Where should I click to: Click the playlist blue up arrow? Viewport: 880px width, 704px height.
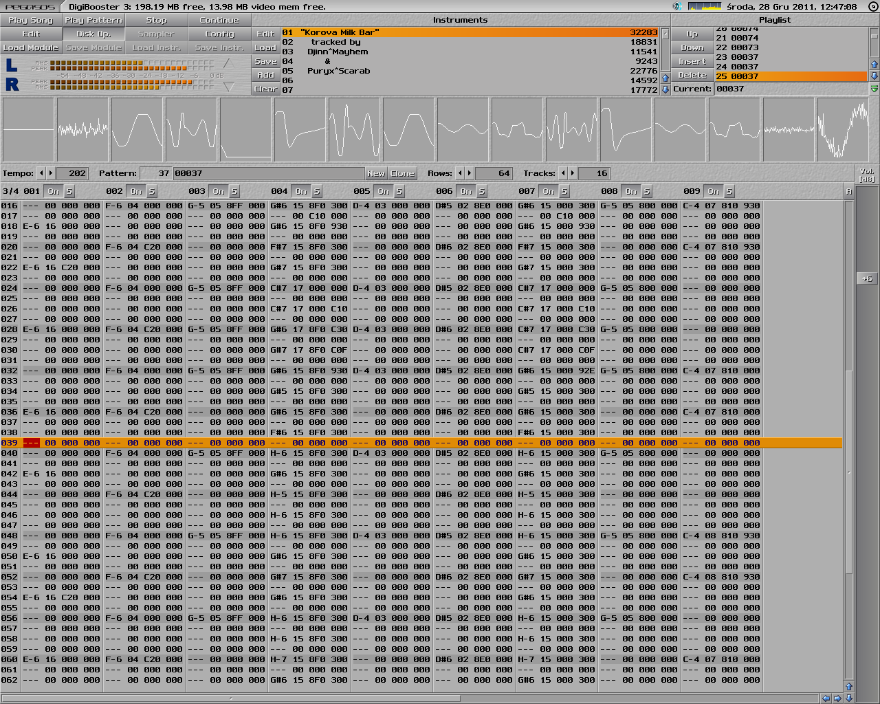pos(874,65)
